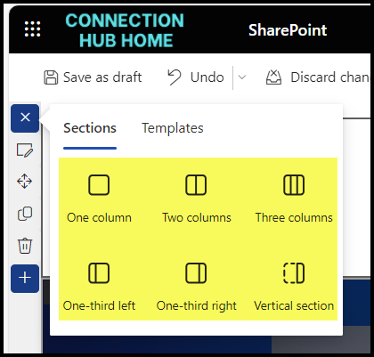
Task: Open the app launcher waffle icon
Action: coord(32,29)
